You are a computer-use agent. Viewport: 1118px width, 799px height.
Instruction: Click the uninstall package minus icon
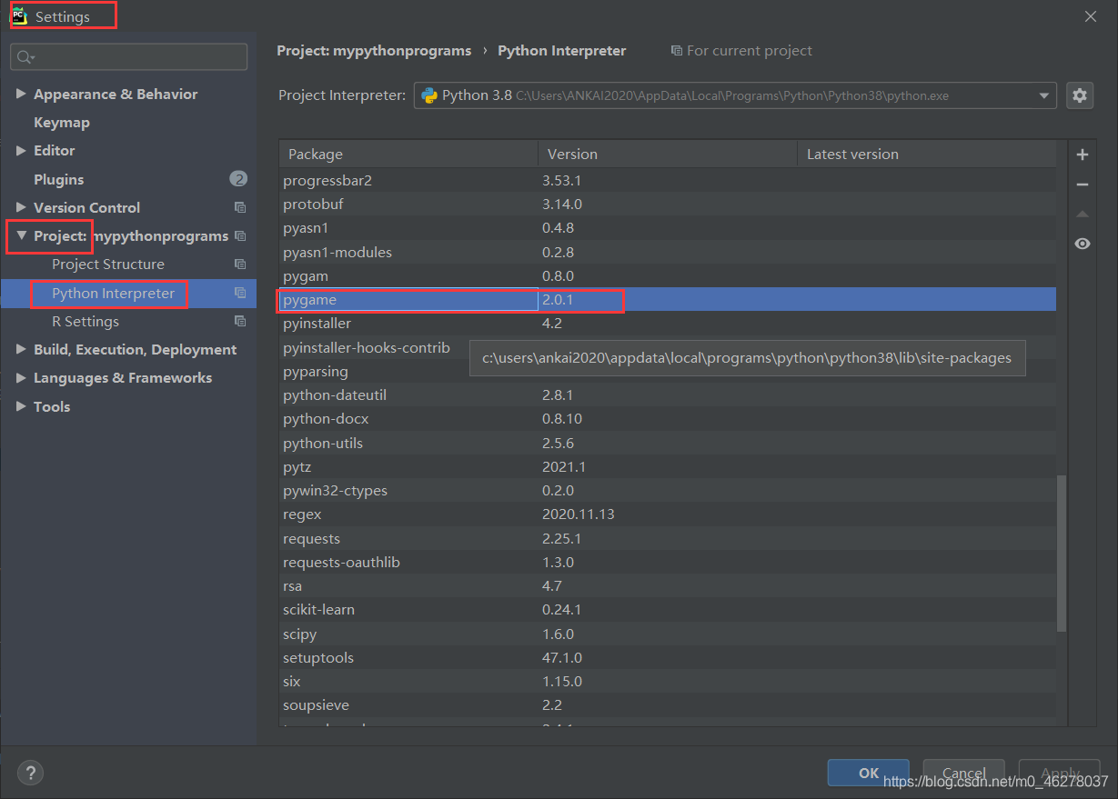tap(1082, 185)
